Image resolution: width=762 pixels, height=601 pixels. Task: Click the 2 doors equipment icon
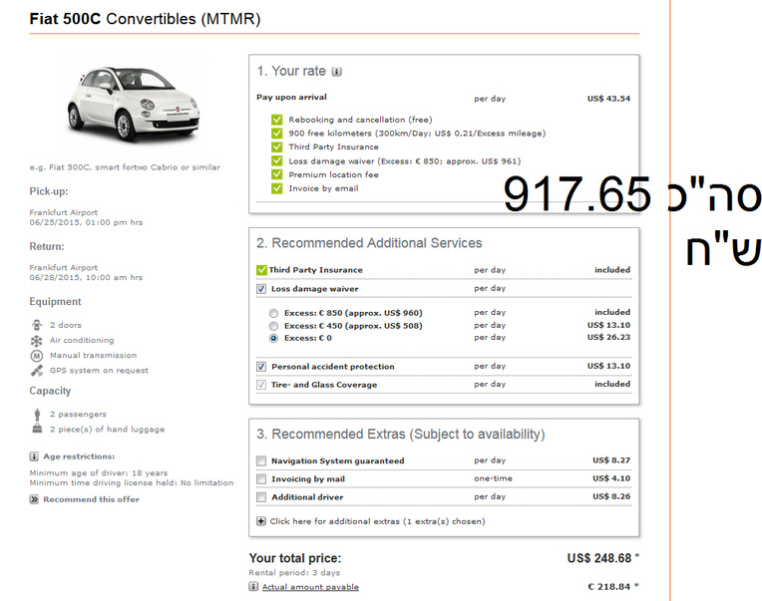[37, 325]
